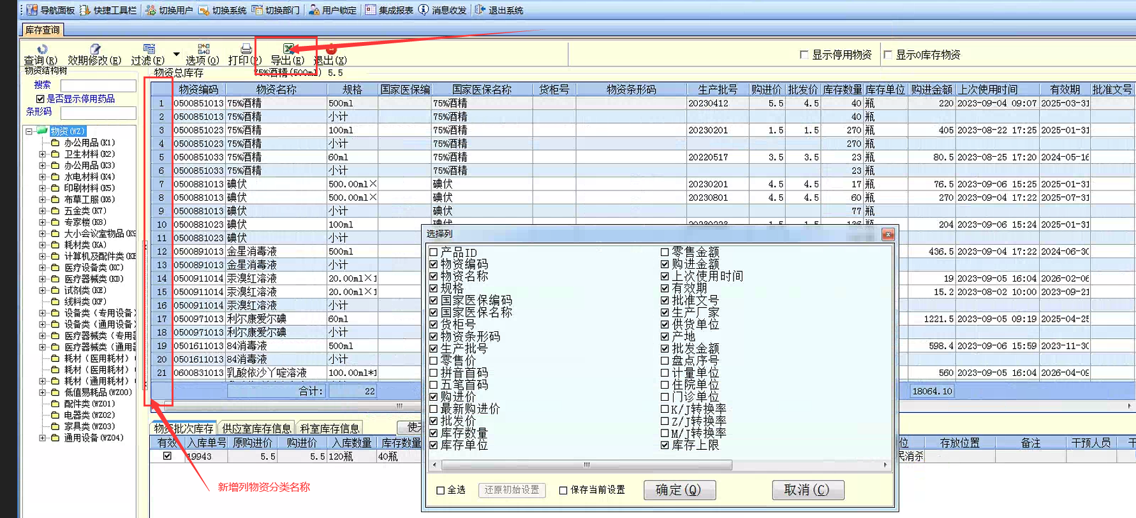Click the 切换系统 switch system icon
The image size is (1136, 518).
click(x=204, y=10)
